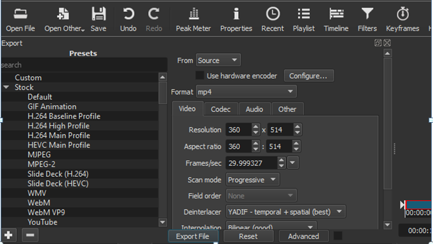
Task: Open the Field order dropdown
Action: [261, 196]
